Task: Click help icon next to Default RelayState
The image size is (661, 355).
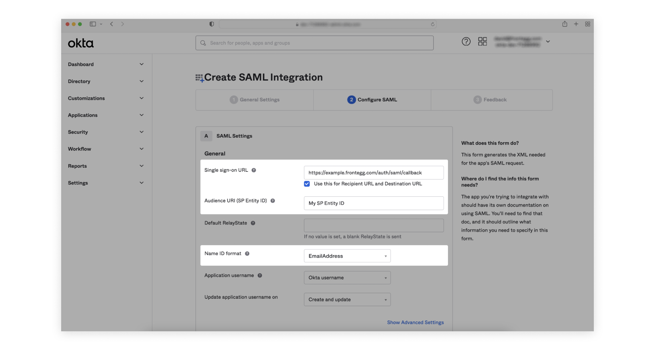Action: pyautogui.click(x=253, y=223)
